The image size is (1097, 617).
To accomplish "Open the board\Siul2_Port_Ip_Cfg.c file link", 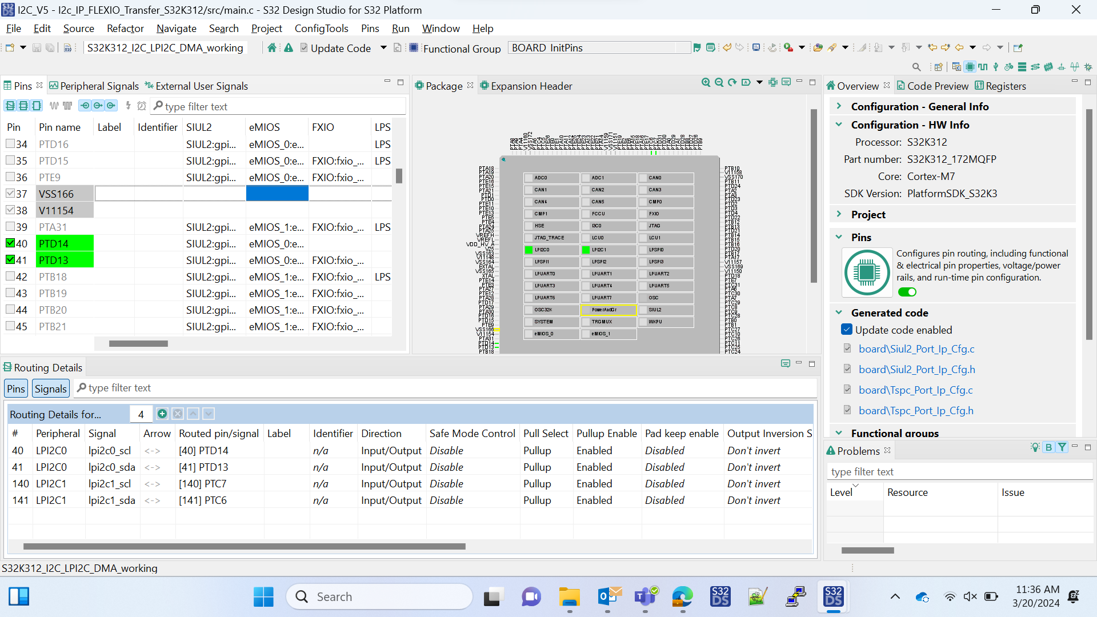I will pos(916,348).
